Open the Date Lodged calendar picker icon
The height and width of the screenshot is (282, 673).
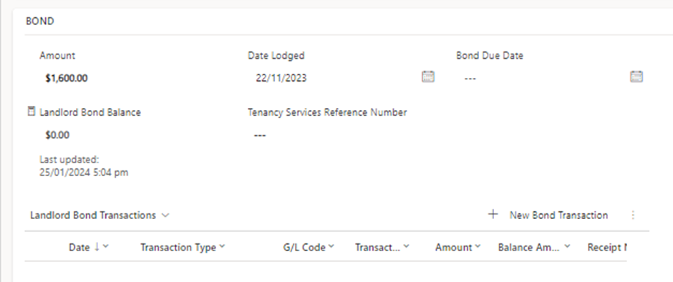(x=428, y=77)
